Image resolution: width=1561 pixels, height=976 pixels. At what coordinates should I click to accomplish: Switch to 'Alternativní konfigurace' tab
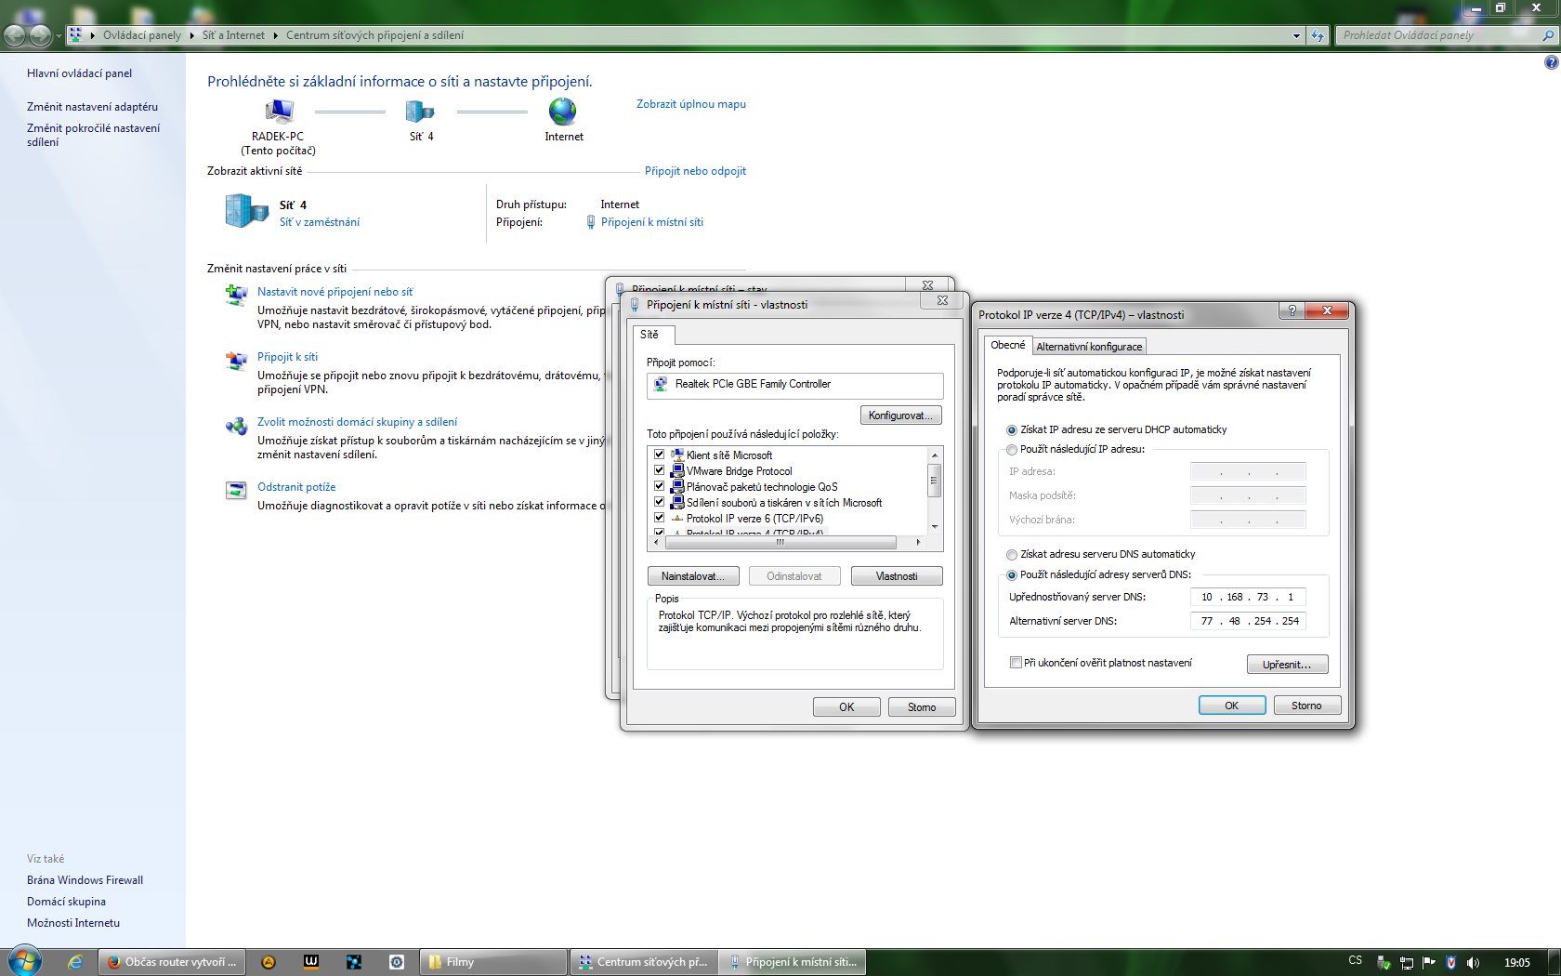click(1089, 347)
